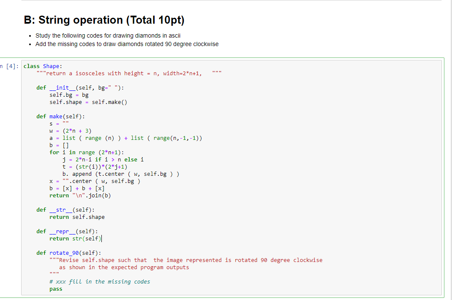452x300 pixels.
Task: Click the __repr__ method definition line
Action: tap(65, 231)
